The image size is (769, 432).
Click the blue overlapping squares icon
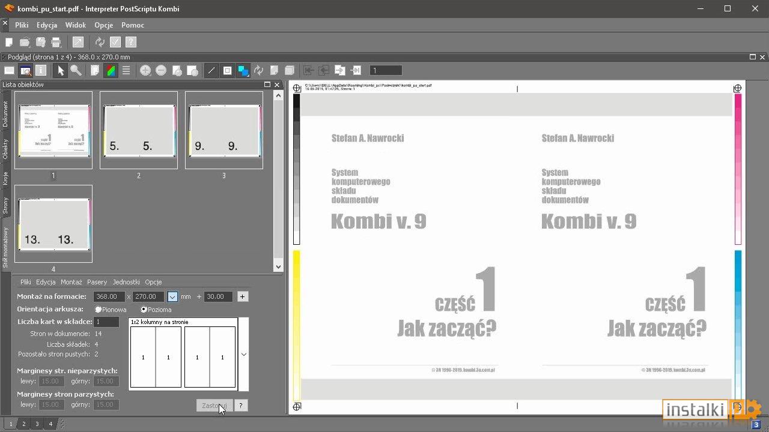243,70
